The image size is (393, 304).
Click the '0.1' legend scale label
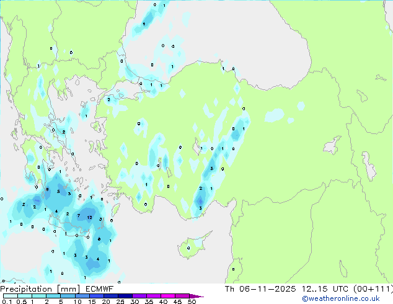(x=7, y=302)
